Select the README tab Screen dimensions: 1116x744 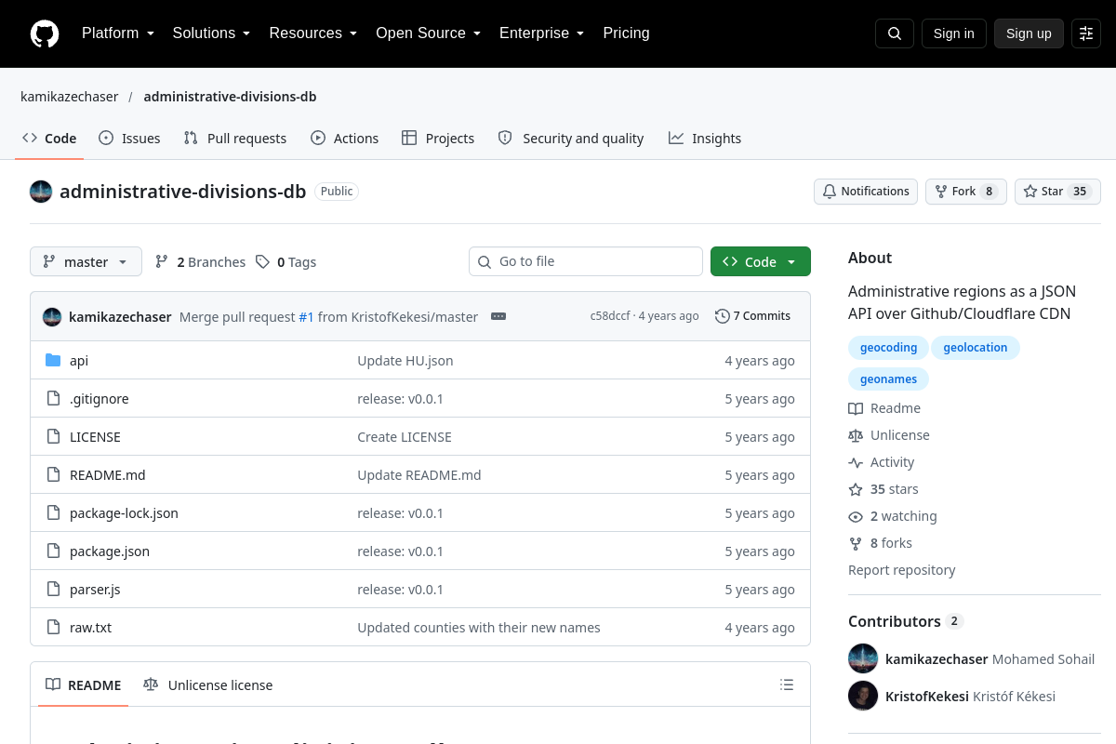click(84, 685)
